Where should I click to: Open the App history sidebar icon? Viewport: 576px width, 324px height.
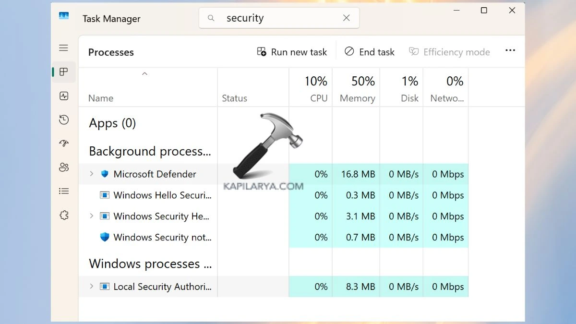point(64,120)
